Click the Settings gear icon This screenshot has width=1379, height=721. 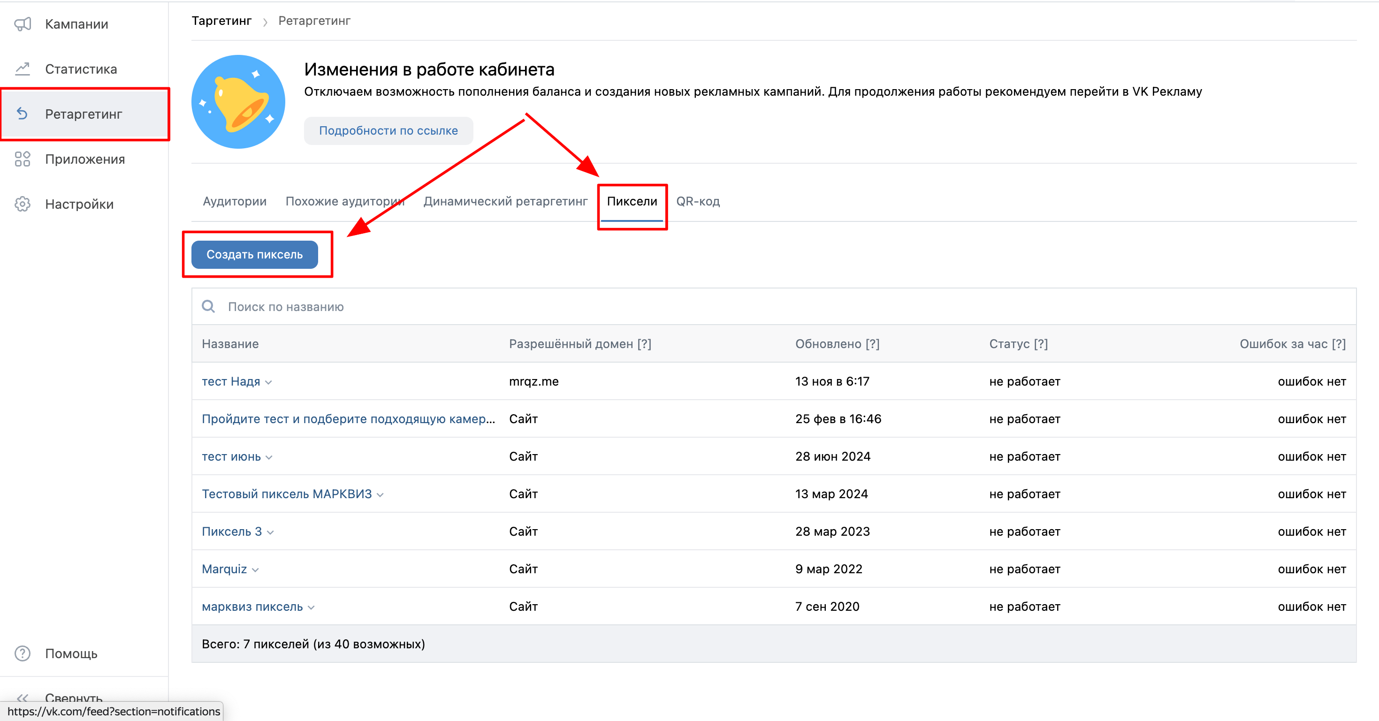pos(23,204)
